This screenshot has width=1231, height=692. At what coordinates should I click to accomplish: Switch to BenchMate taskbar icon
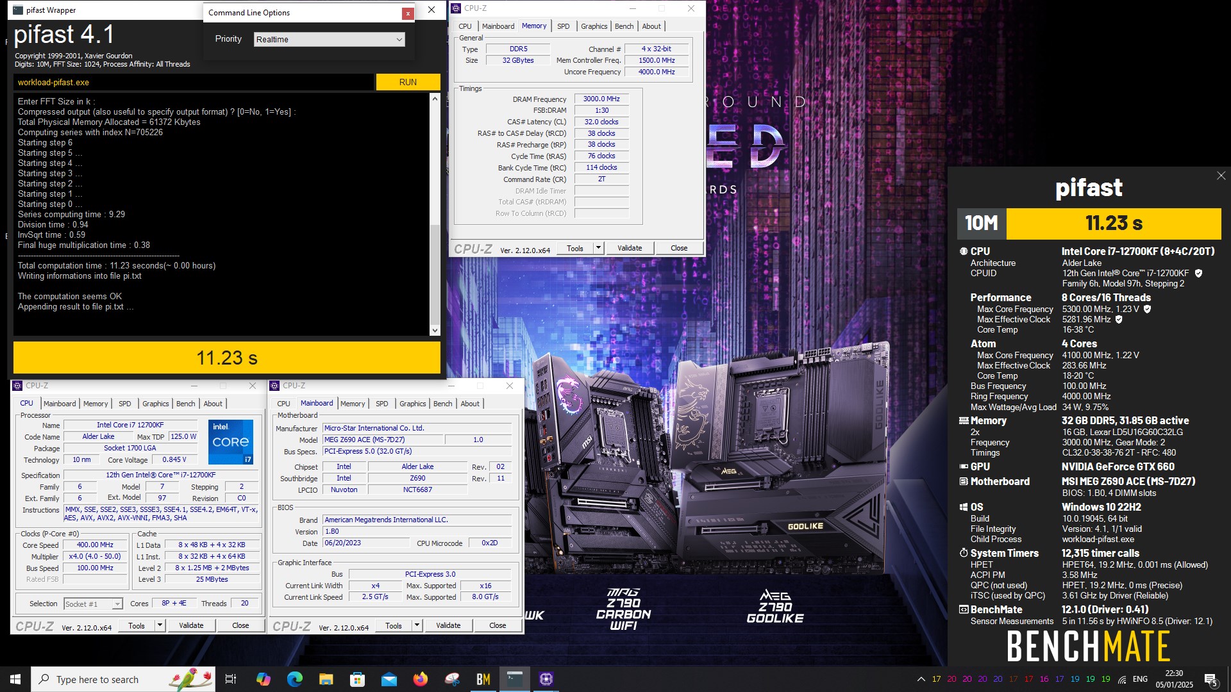click(483, 679)
